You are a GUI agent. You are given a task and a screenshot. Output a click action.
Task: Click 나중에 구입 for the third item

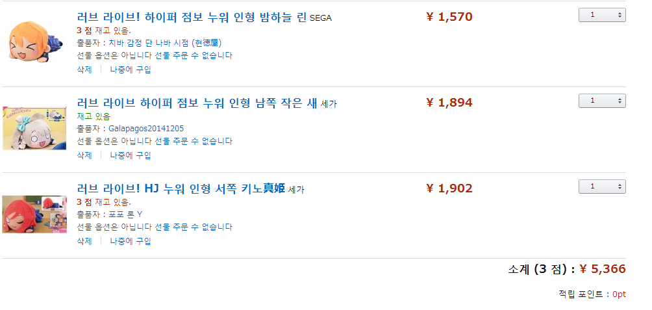(130, 241)
